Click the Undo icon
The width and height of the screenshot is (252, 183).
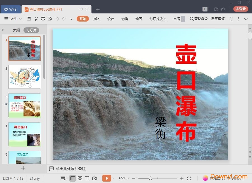[58, 18]
